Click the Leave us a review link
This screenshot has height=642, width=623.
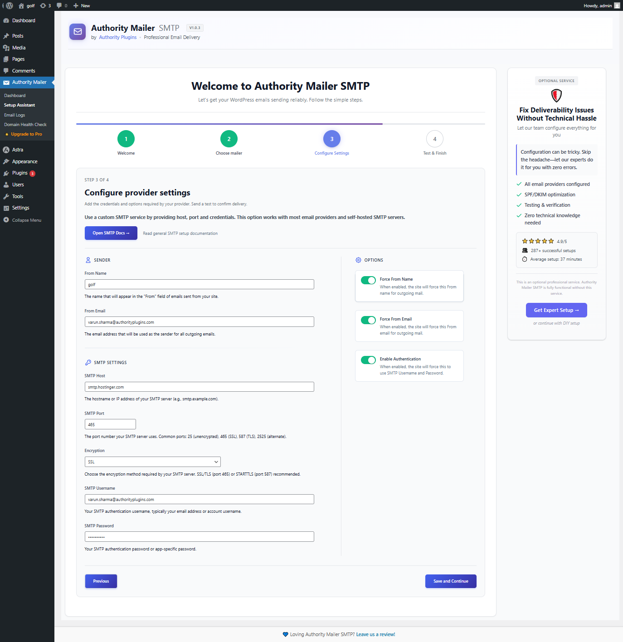(375, 634)
